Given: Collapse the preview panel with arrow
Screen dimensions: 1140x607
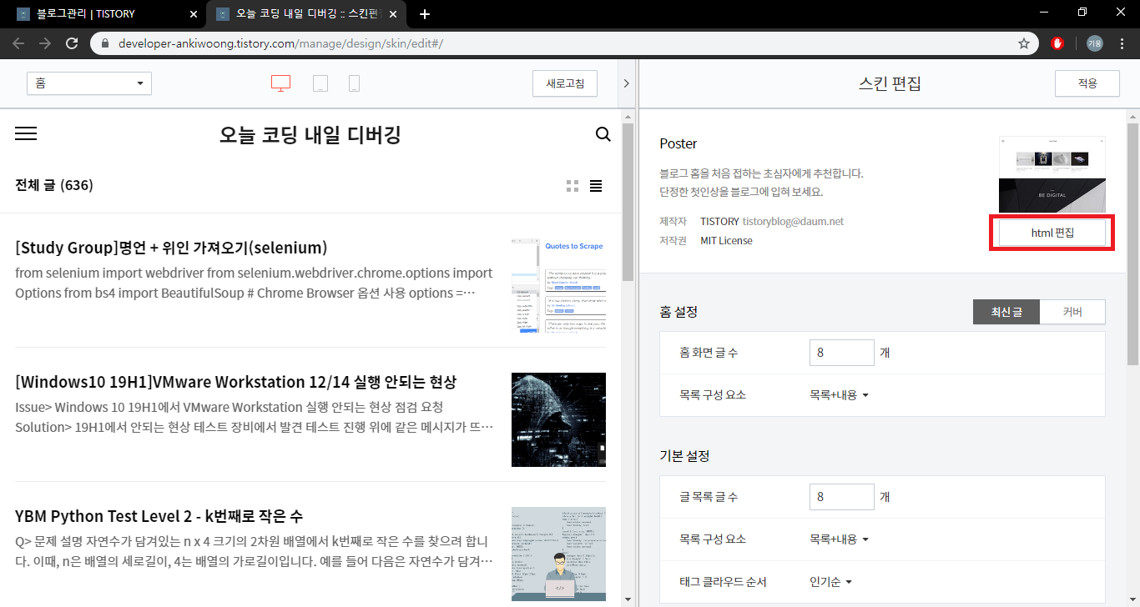Looking at the screenshot, I should pos(626,83).
